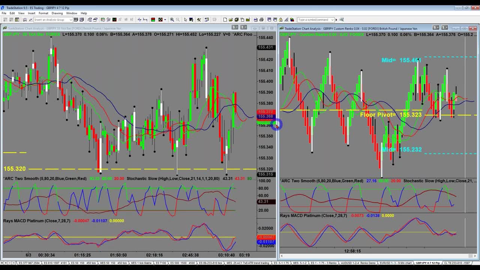Click the zoom out magnifier icon
480x270 pixels.
pos(178,19)
